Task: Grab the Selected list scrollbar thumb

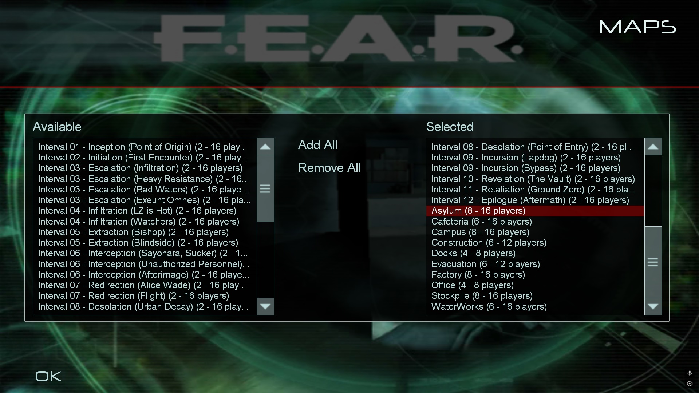Action: [653, 262]
